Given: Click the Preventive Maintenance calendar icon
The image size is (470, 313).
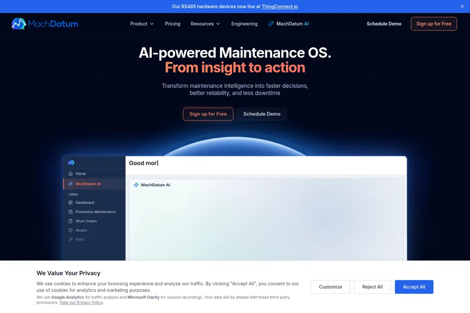Looking at the screenshot, I should (70, 212).
